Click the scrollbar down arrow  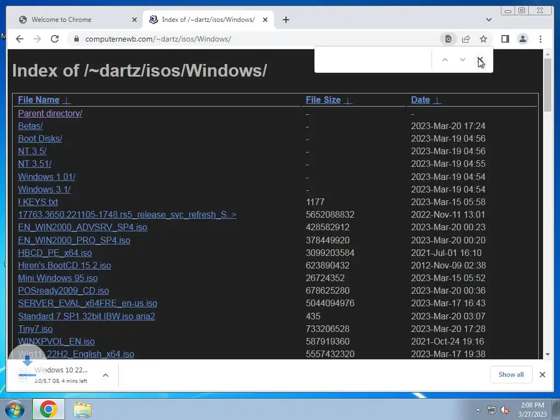click(x=547, y=354)
